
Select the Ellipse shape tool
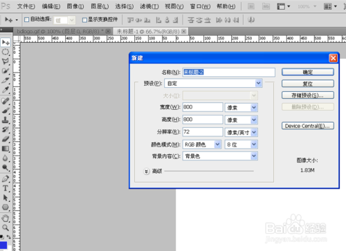point(6,207)
